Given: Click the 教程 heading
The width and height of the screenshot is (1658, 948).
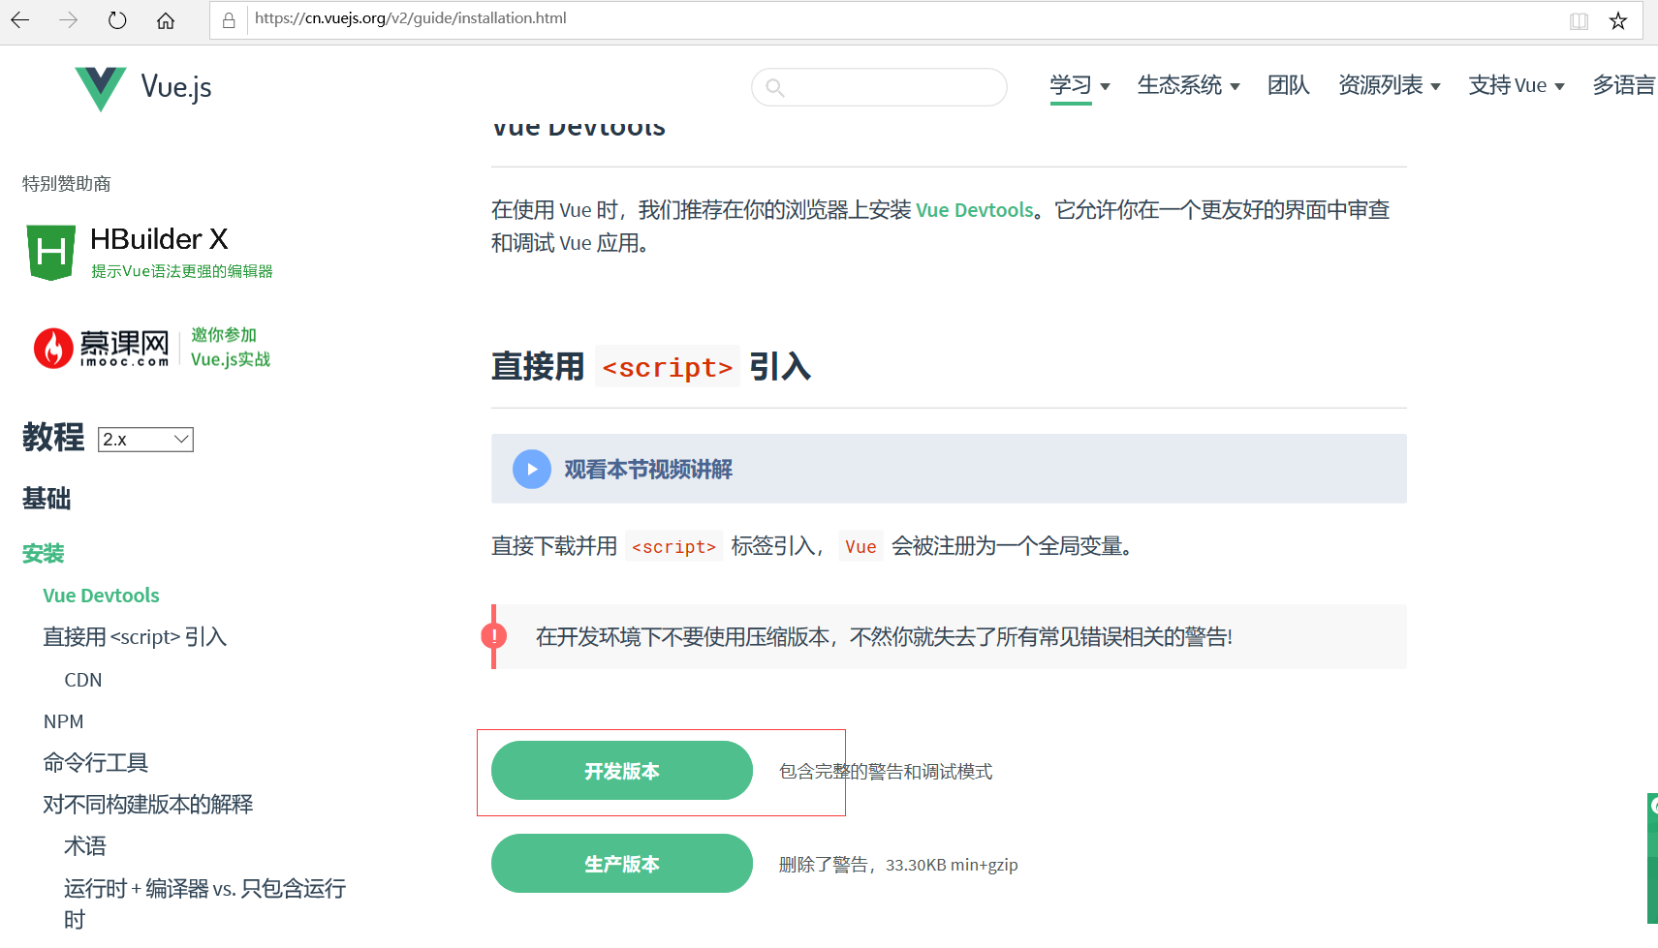Looking at the screenshot, I should [53, 438].
